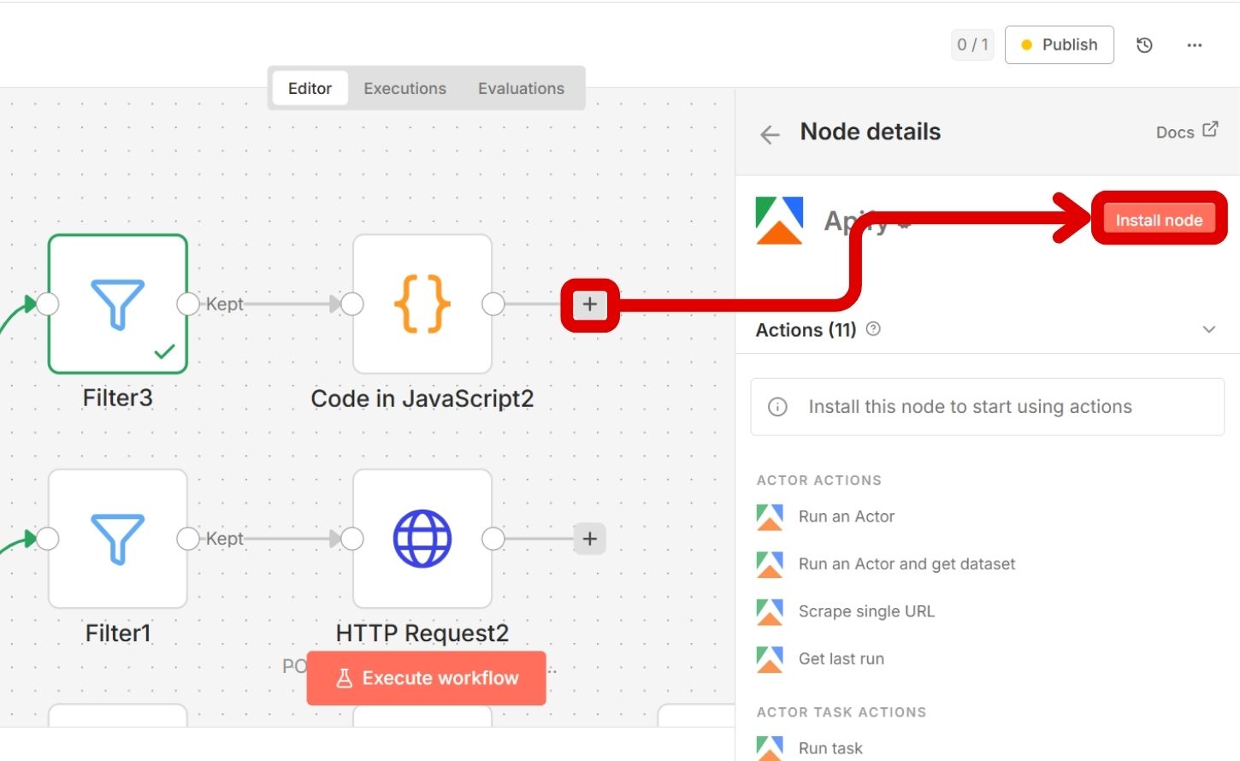Screen dimensions: 1240x761
Task: Click the Filter3 funnel node icon
Action: coord(117,304)
